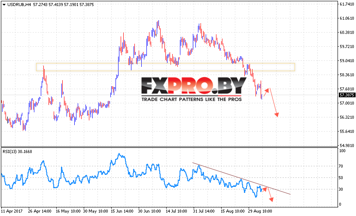Select the blue RSI indicator line
This screenshot has height=216, width=356.
coord(132,175)
